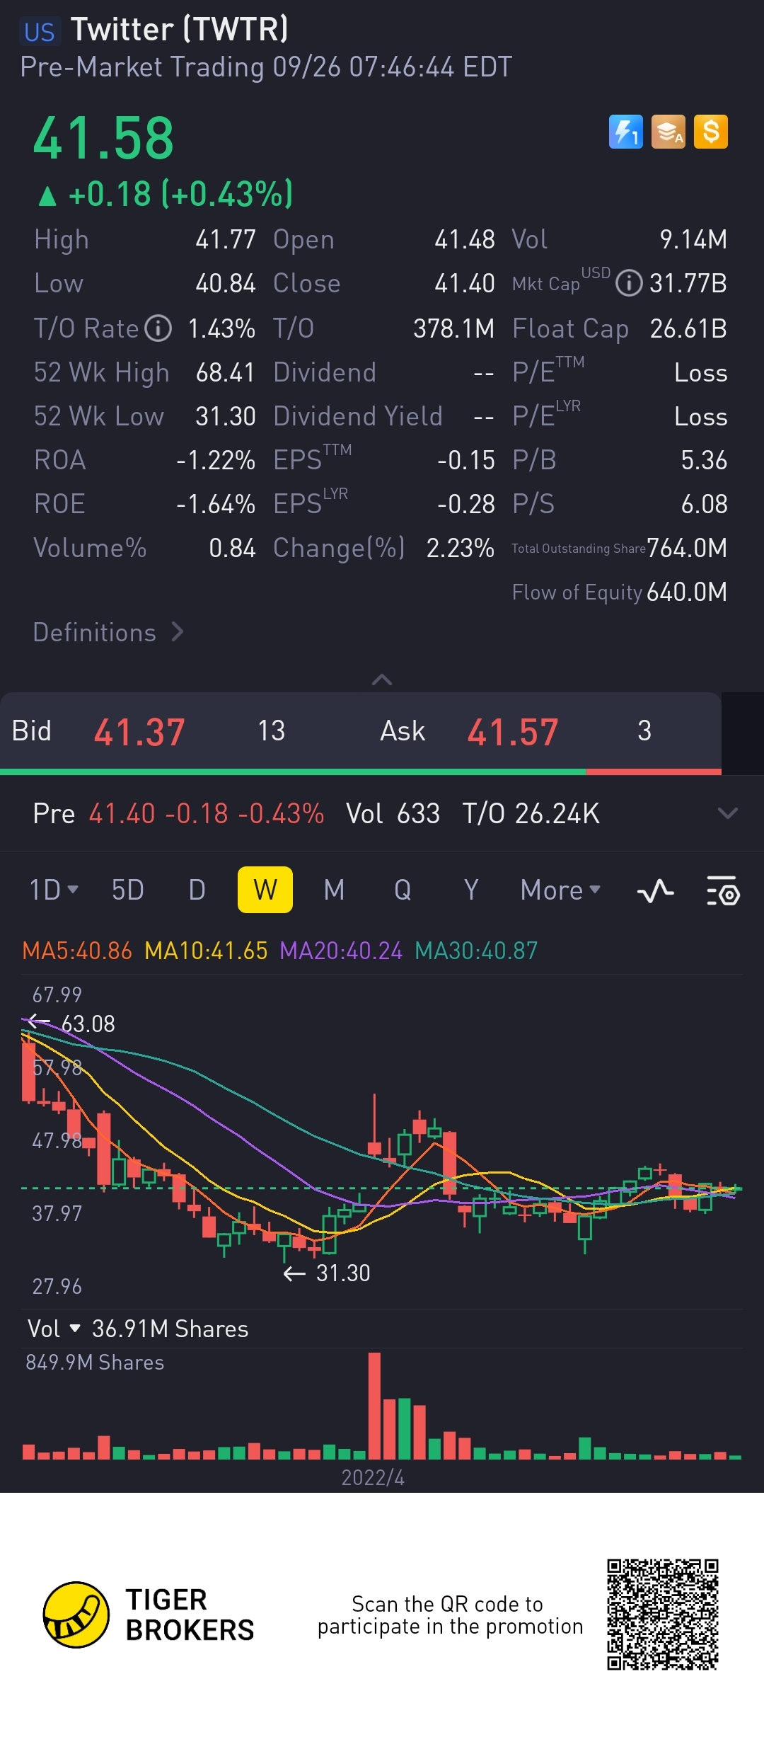
Task: Open chart indicator waveform icon
Action: click(656, 890)
